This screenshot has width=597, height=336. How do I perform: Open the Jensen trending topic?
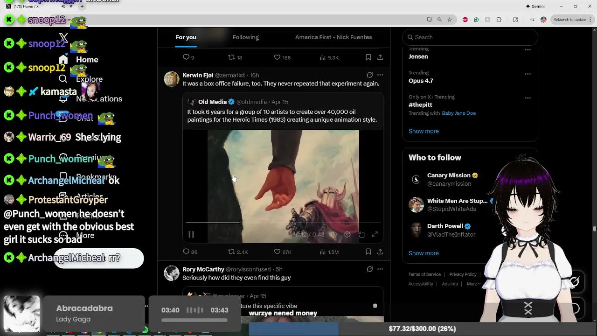click(418, 56)
